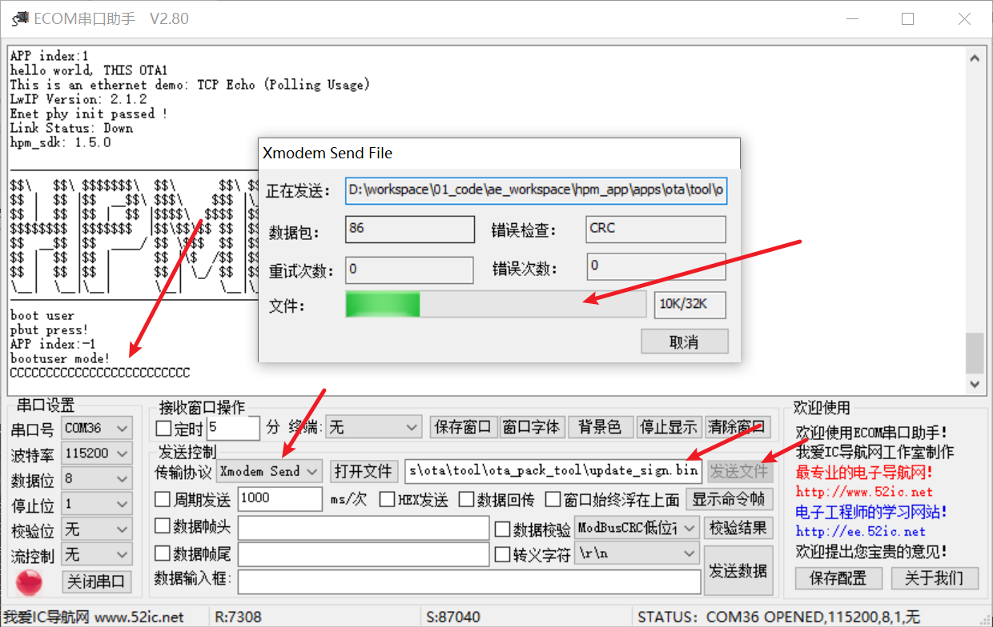The height and width of the screenshot is (627, 993).
Task: Click the S:87040 status bar entry
Action: click(453, 617)
